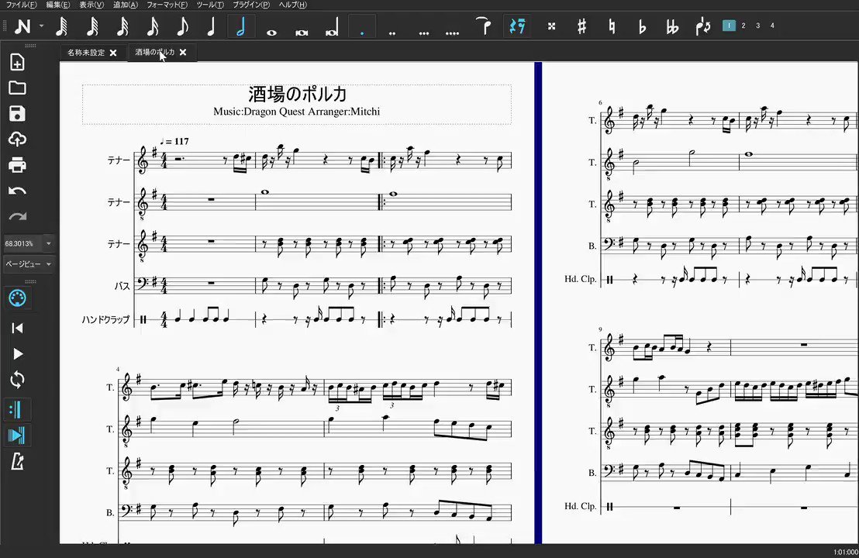The image size is (859, 558).
Task: Toggle play repeats button
Action: click(16, 409)
